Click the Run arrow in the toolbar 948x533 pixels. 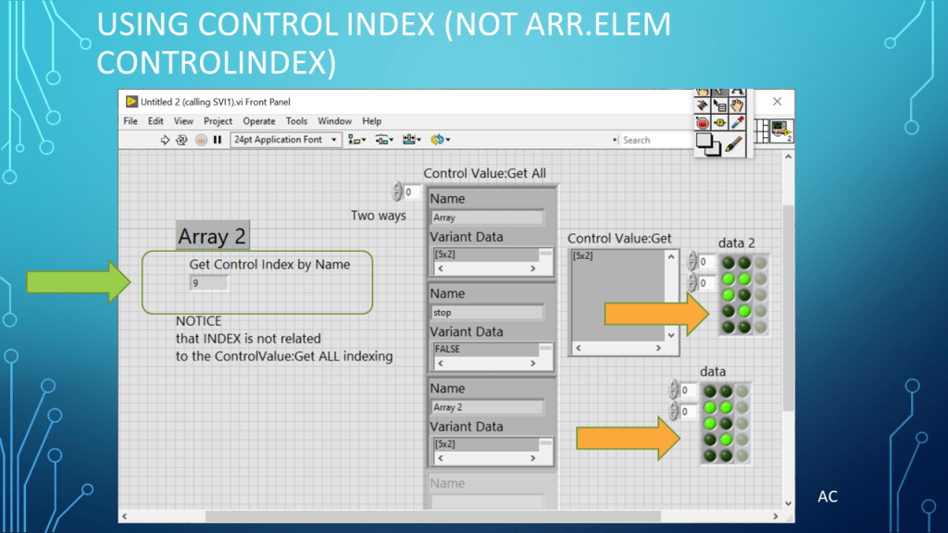point(166,140)
